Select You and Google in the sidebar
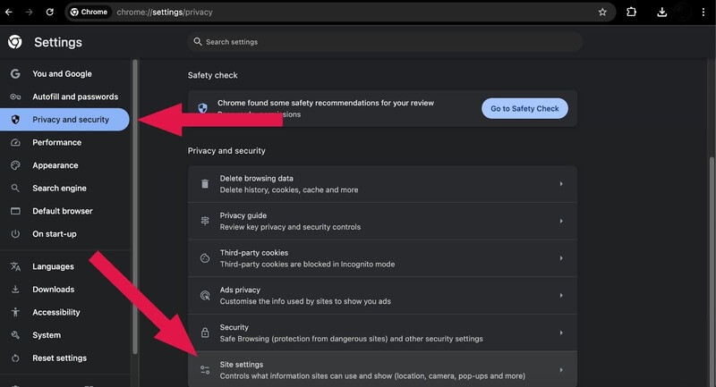Viewport: 716px width, 387px height. pyautogui.click(x=64, y=73)
